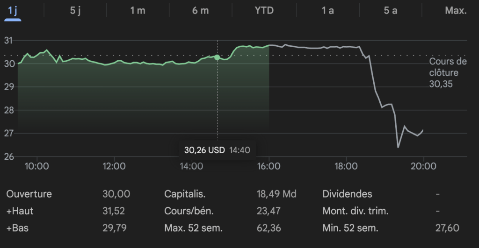
Task: Click the 16:00 label on the time axis
Action: tap(269, 166)
